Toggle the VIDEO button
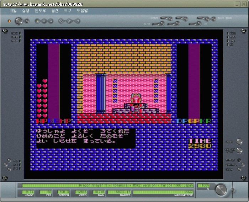This screenshot has height=202, width=249. (239, 169)
